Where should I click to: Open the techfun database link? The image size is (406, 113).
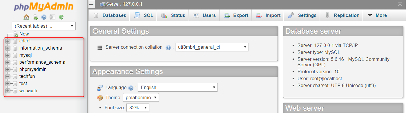pos(27,77)
